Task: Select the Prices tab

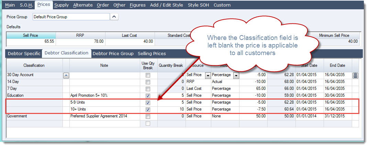Action: 44,4
